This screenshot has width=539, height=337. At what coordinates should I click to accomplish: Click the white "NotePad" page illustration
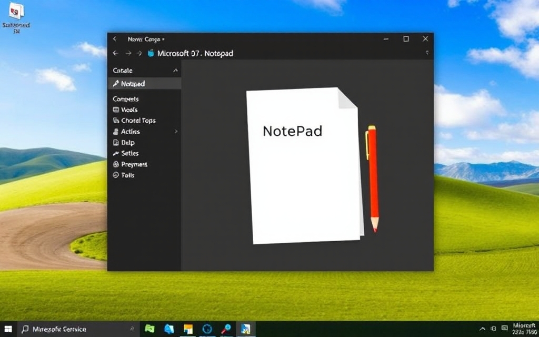pyautogui.click(x=305, y=166)
